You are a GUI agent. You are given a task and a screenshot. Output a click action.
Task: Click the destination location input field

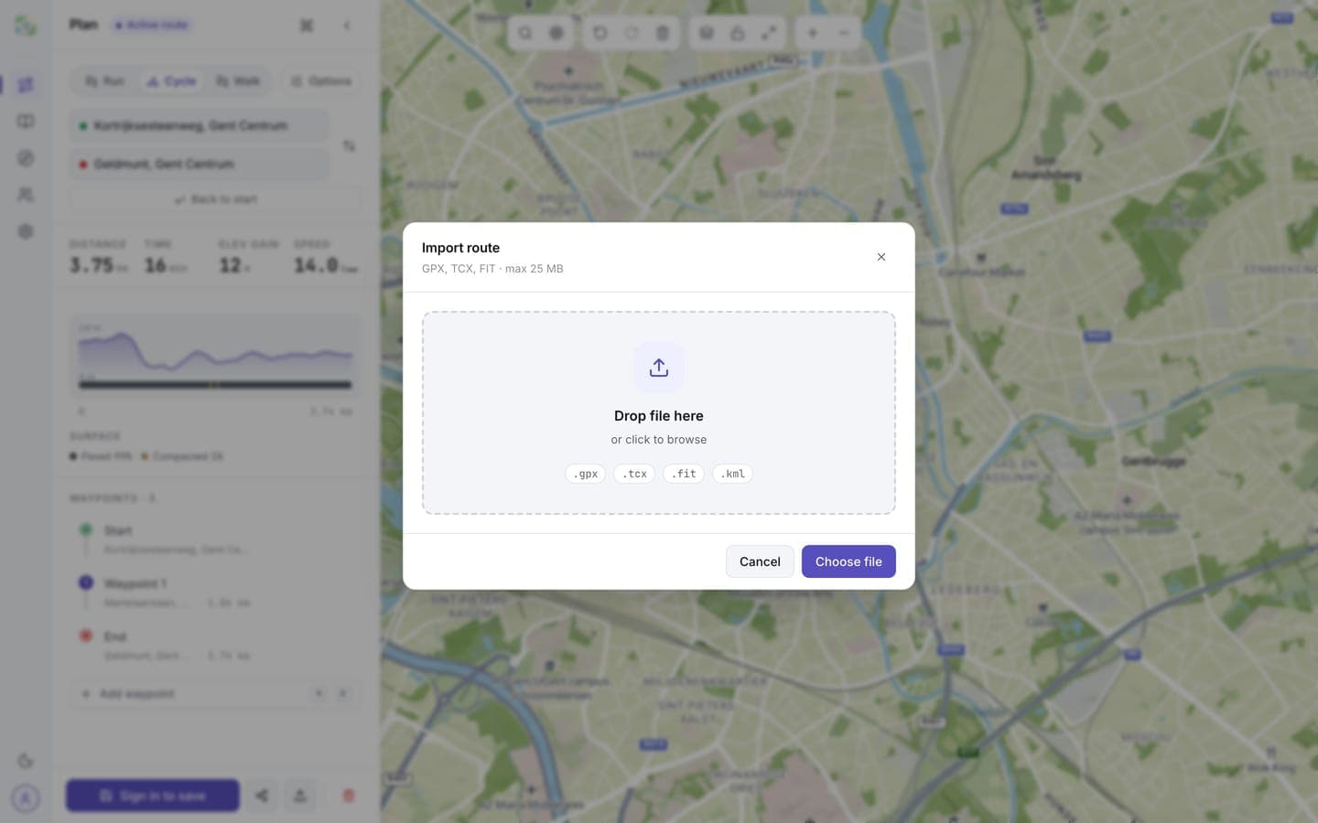click(199, 164)
